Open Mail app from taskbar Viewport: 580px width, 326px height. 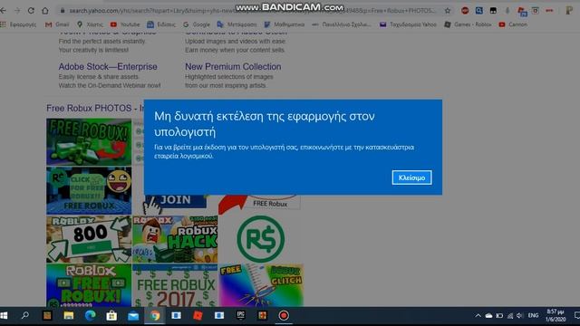(x=133, y=316)
